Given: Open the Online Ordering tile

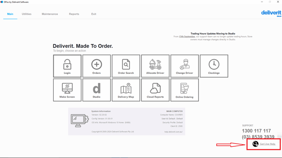Looking at the screenshot, I should click(x=184, y=90).
